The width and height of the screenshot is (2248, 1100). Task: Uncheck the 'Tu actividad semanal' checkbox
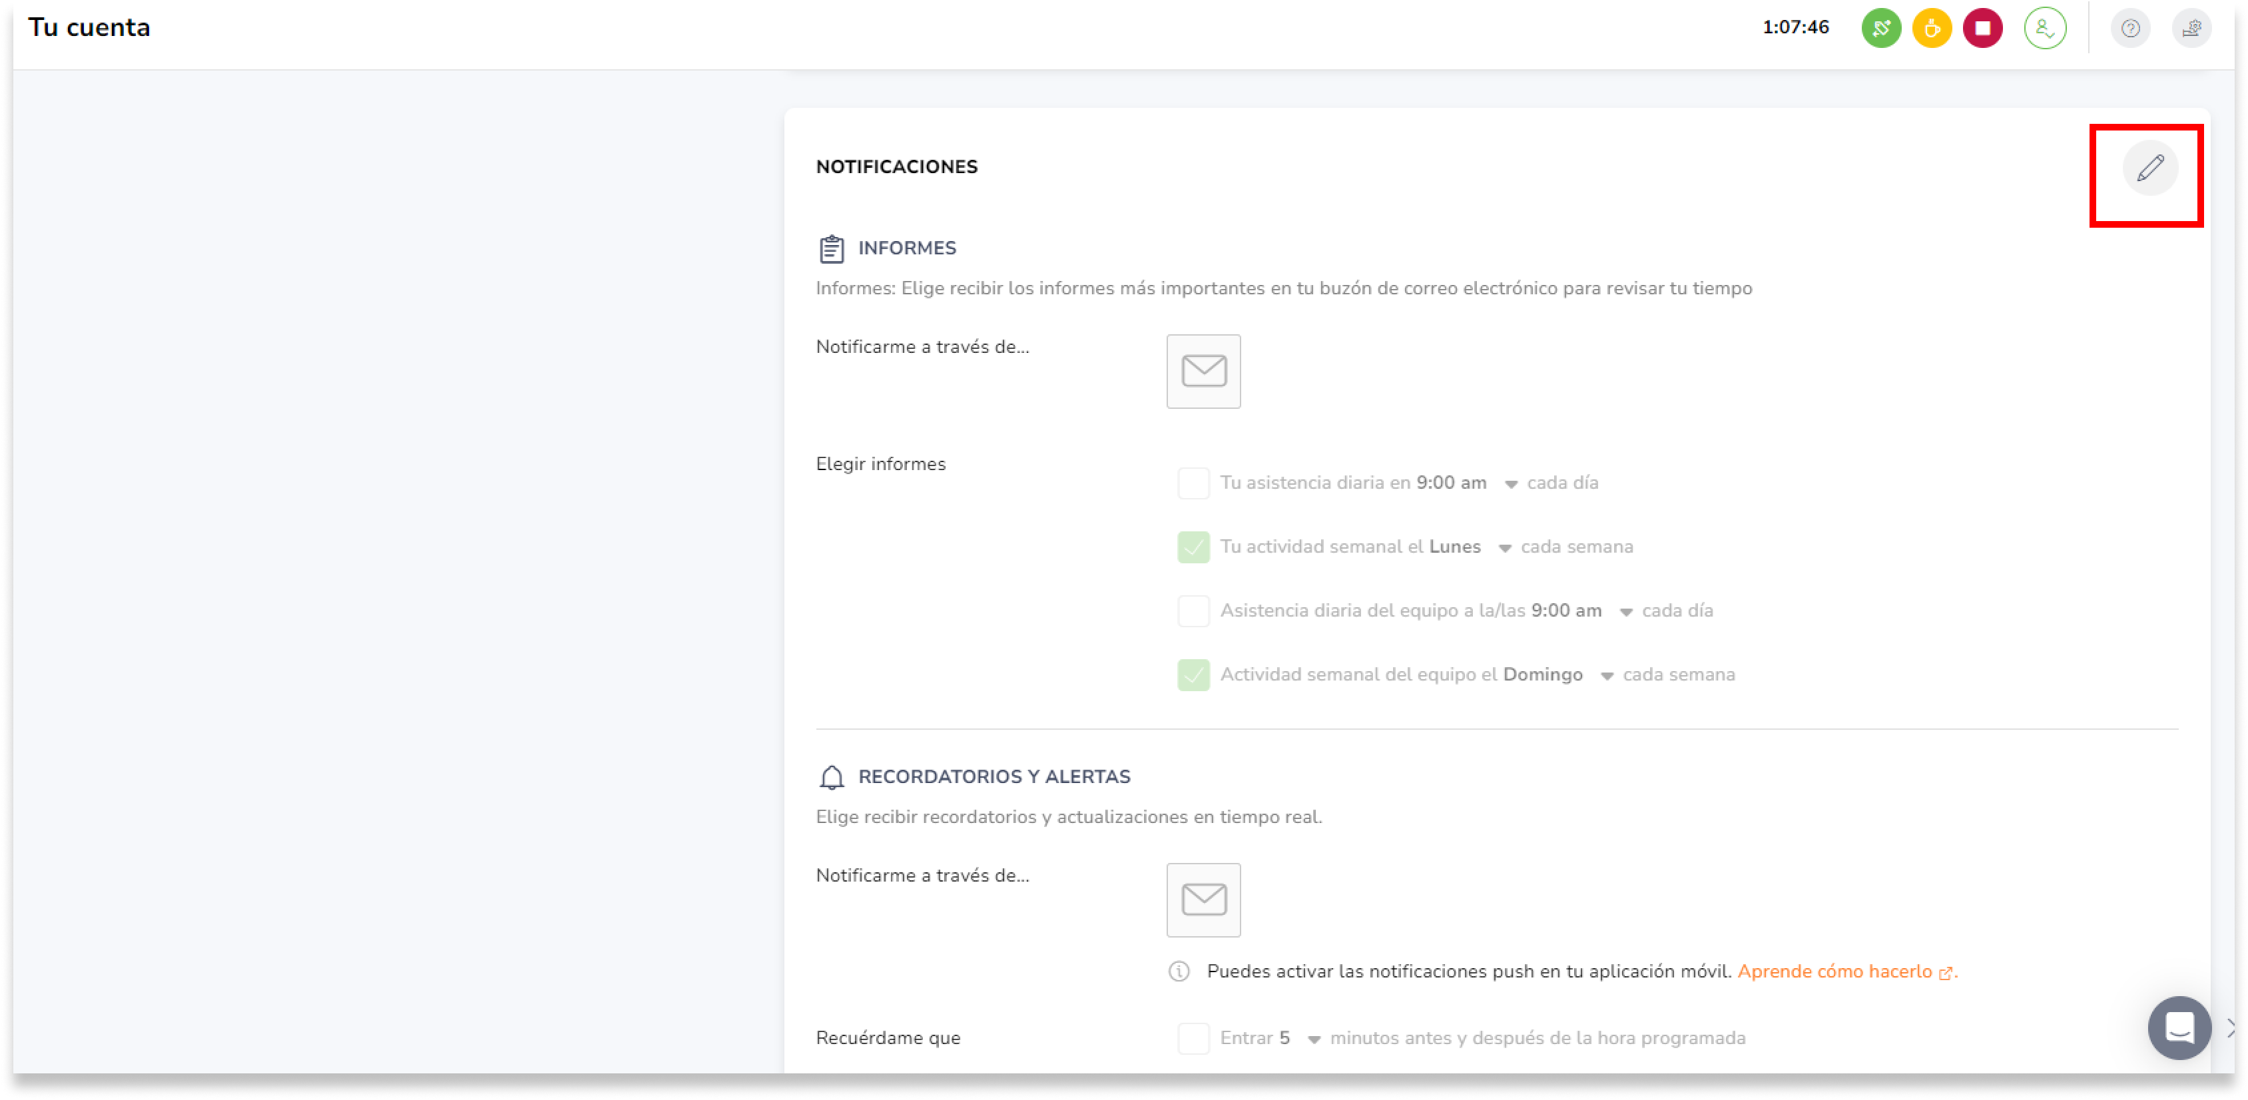coord(1193,547)
